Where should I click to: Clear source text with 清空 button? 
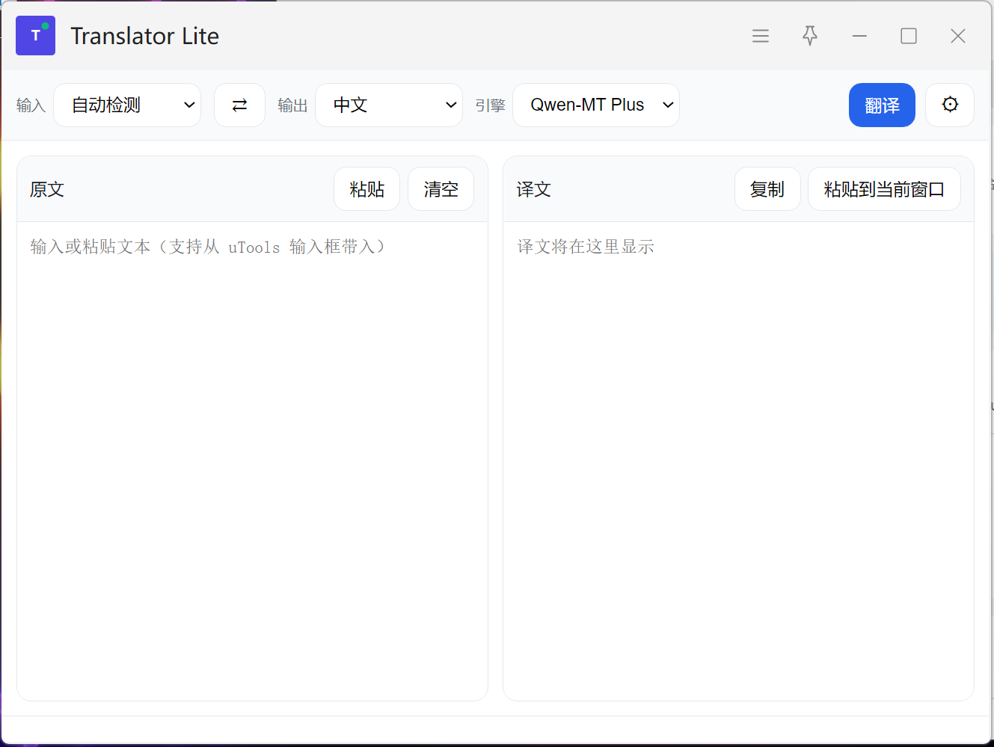pos(441,189)
